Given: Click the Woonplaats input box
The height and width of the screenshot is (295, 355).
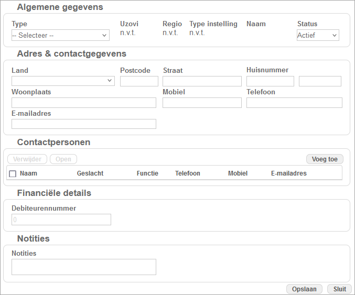Looking at the screenshot, I should (x=84, y=103).
